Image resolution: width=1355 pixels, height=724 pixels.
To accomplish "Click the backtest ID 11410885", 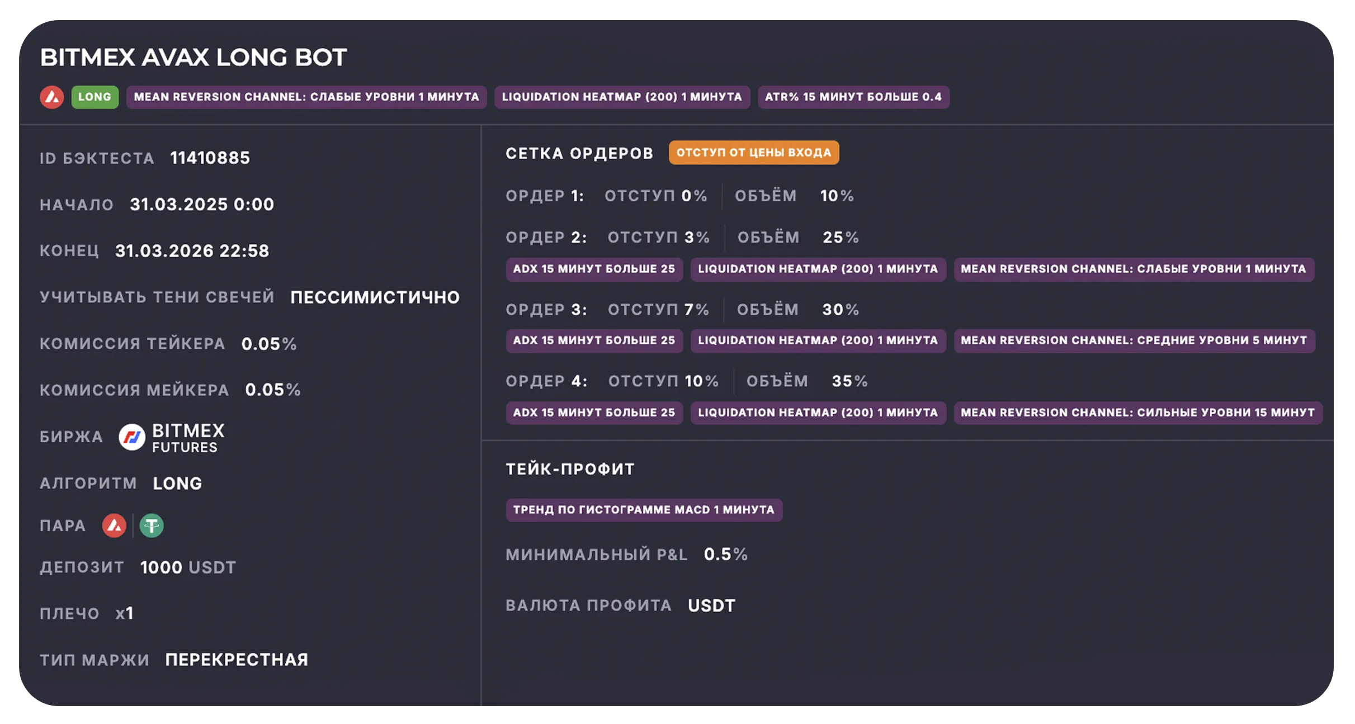I will click(x=211, y=157).
